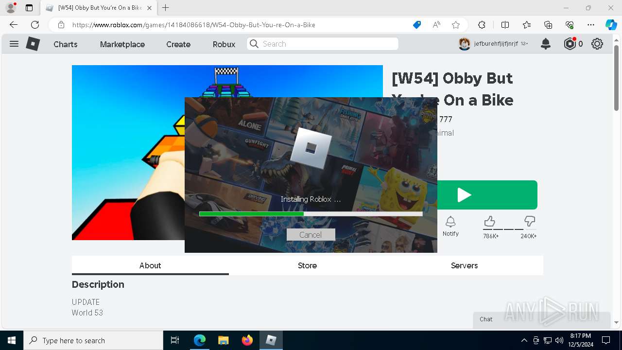Image resolution: width=622 pixels, height=350 pixels.
Task: Close the Obby But You're On a Bike tab
Action: click(x=149, y=8)
